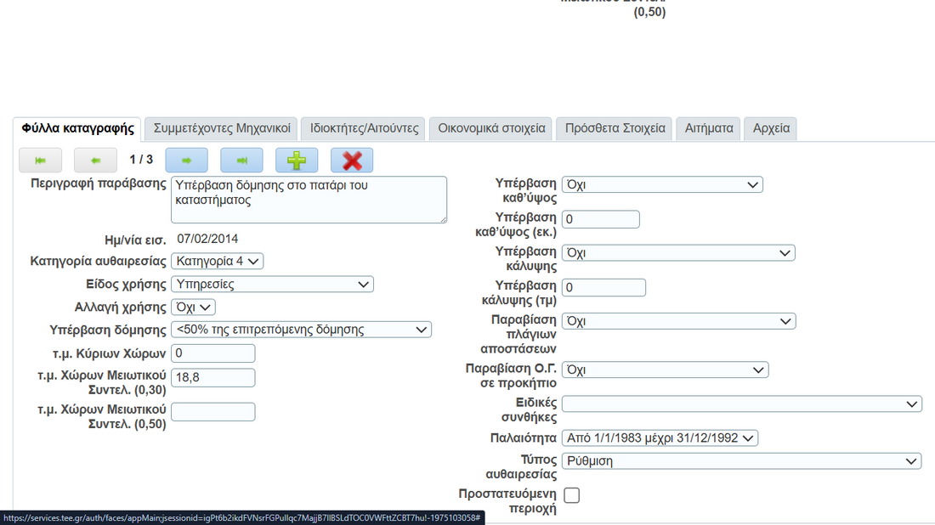Go to previous record arrow button

pos(95,160)
